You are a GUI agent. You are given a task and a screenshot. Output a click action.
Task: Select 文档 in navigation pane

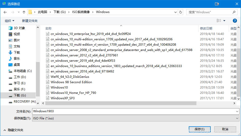pos(17,46)
